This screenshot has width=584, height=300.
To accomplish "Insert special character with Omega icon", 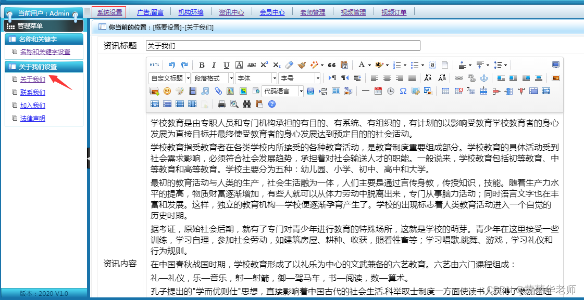I will point(403,91).
